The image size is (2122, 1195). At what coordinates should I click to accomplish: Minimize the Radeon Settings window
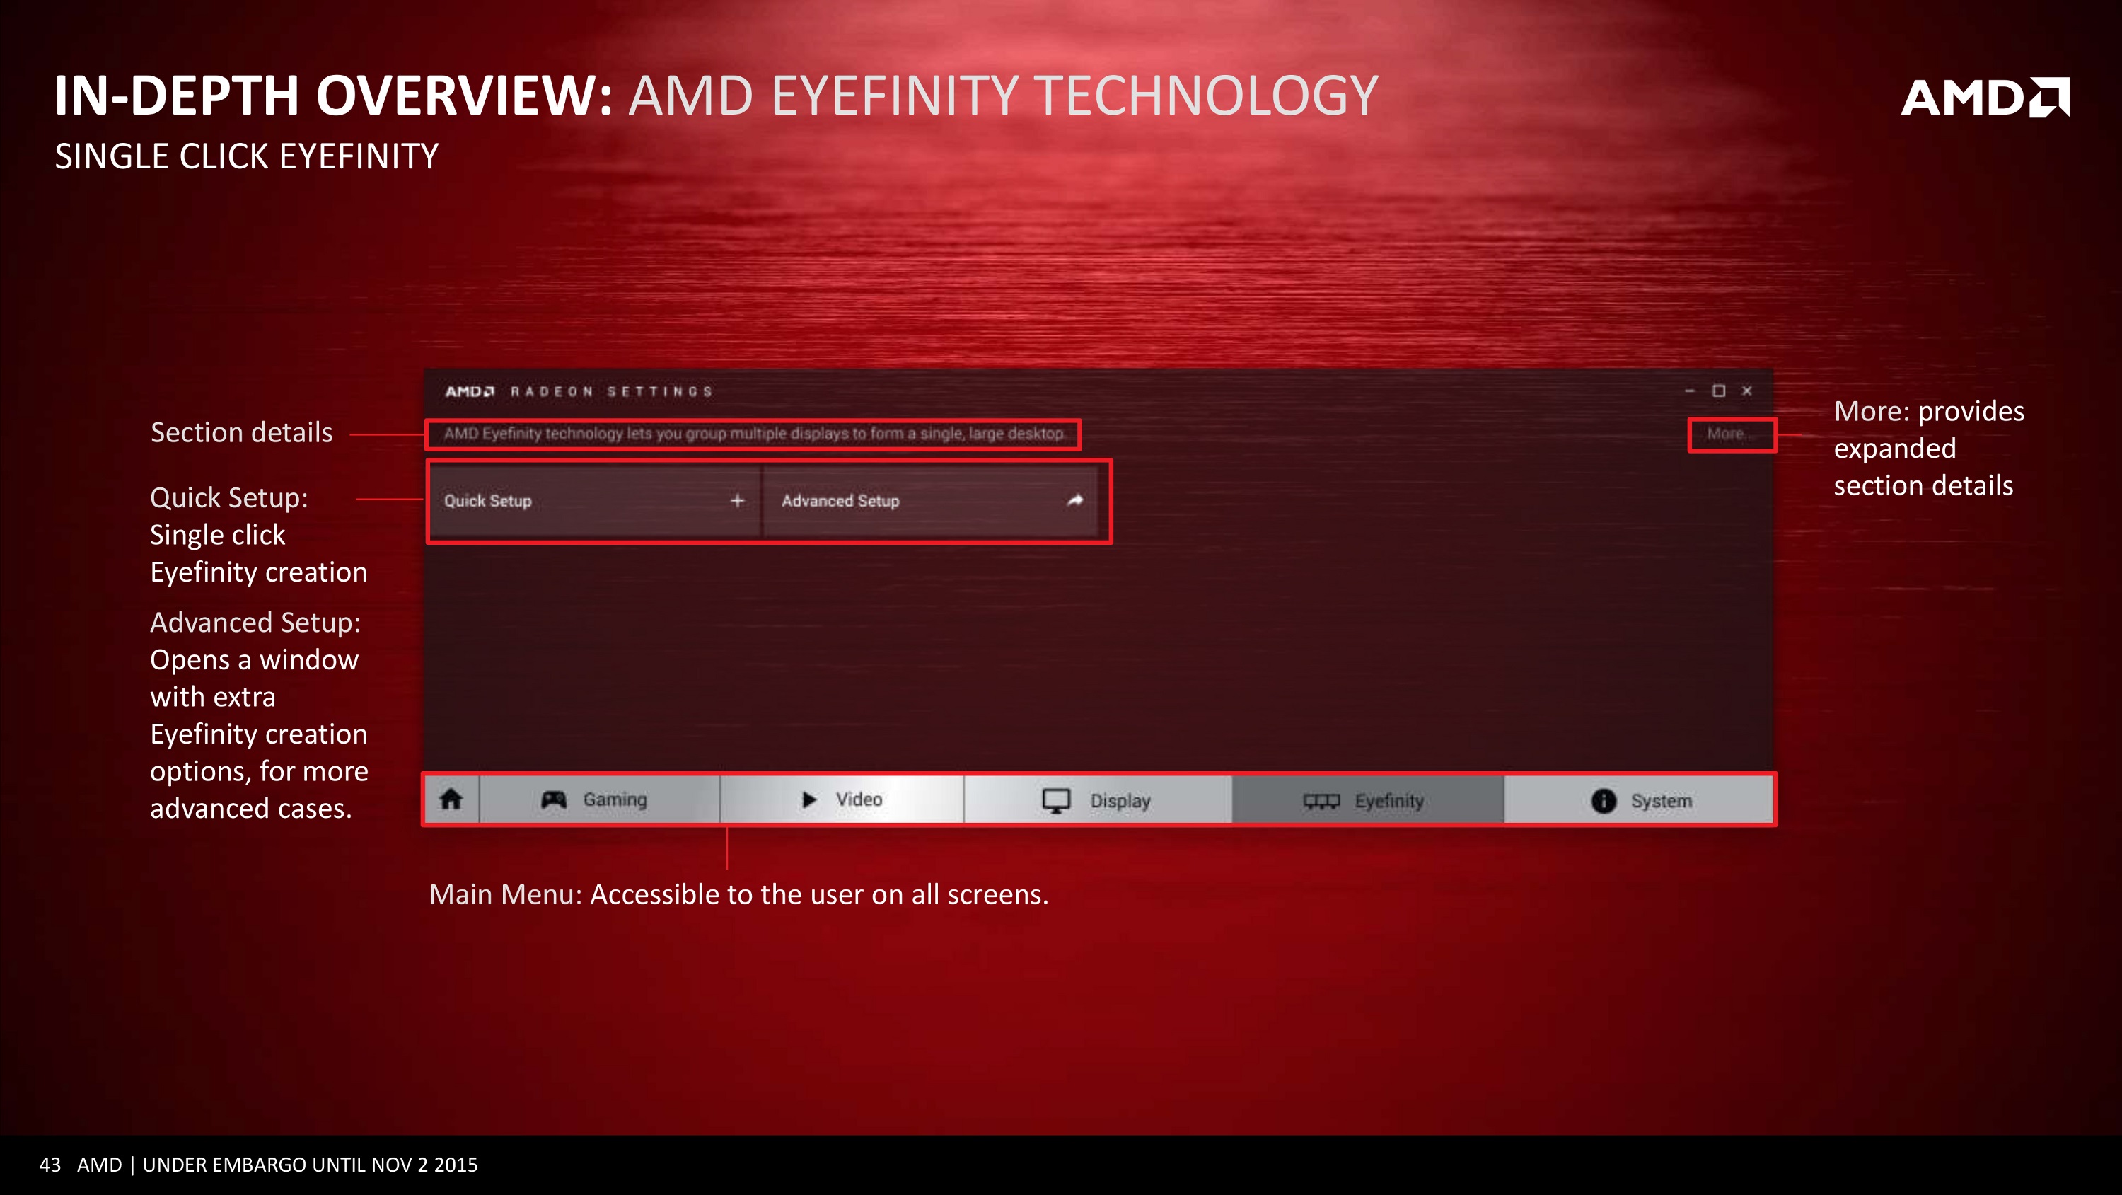[1690, 391]
